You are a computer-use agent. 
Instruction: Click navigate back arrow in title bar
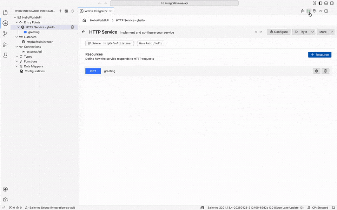pos(99,3)
